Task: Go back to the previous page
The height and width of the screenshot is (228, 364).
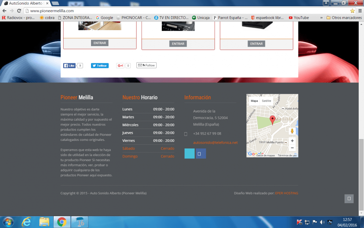Action: [4, 11]
